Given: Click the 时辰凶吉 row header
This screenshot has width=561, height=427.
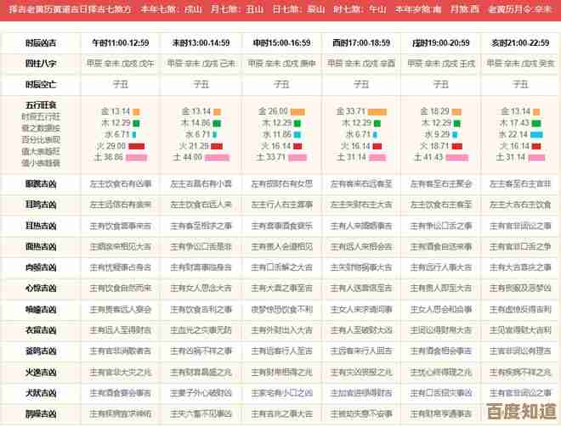Looking at the screenshot, I should [x=40, y=42].
